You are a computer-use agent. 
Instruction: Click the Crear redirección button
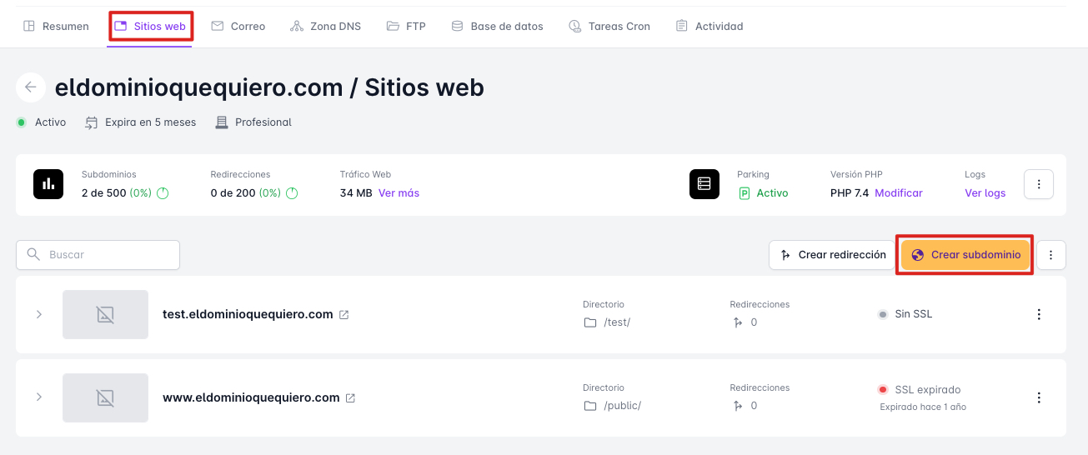click(x=833, y=255)
